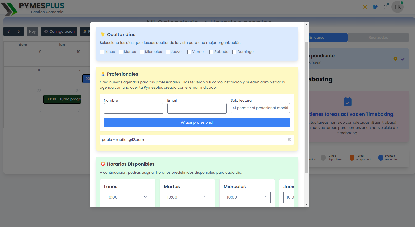Open the PR profile avatar menu
This screenshot has width=415, height=227.
click(x=397, y=7)
